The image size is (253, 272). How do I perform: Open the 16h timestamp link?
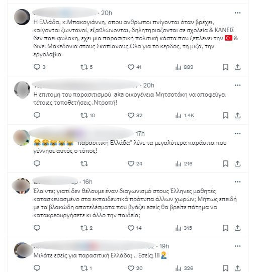88,182
